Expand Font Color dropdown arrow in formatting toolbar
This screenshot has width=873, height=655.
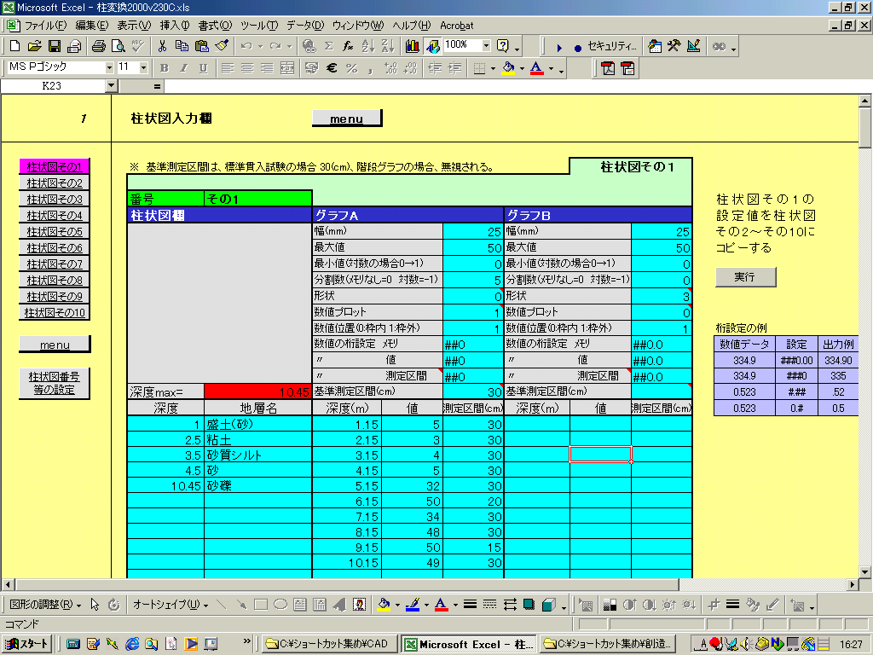(x=552, y=68)
